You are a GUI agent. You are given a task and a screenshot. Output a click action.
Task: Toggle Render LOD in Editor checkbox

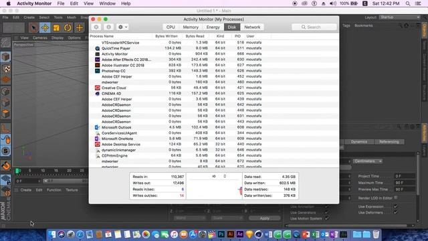(396, 197)
